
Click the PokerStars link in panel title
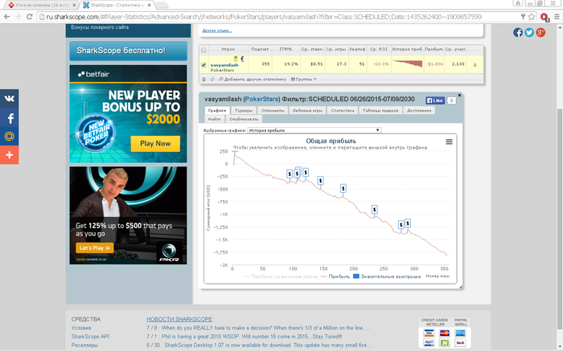tap(261, 99)
